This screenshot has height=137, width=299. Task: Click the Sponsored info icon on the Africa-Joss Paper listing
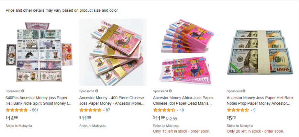[170, 91]
